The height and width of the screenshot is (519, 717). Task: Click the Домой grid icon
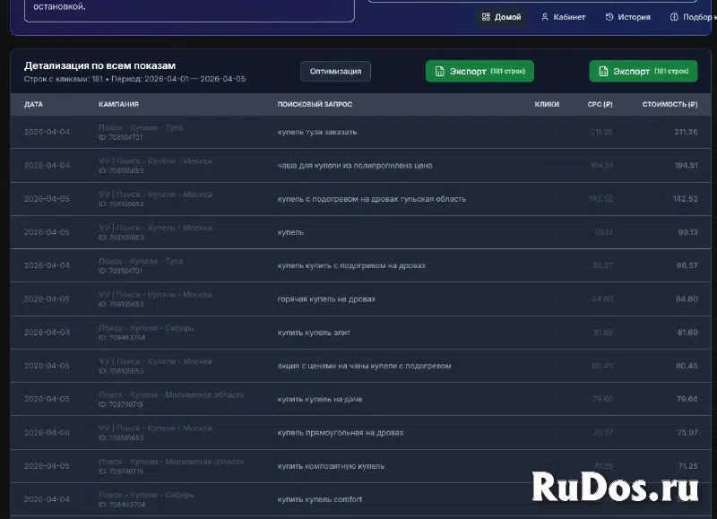[x=486, y=17]
